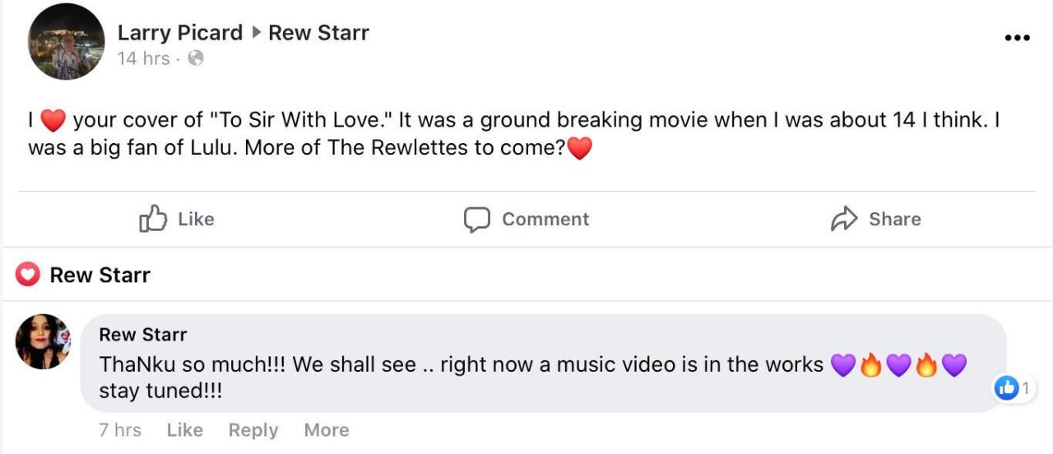
Task: Open Larry Picard's profile picture
Action: 66,41
